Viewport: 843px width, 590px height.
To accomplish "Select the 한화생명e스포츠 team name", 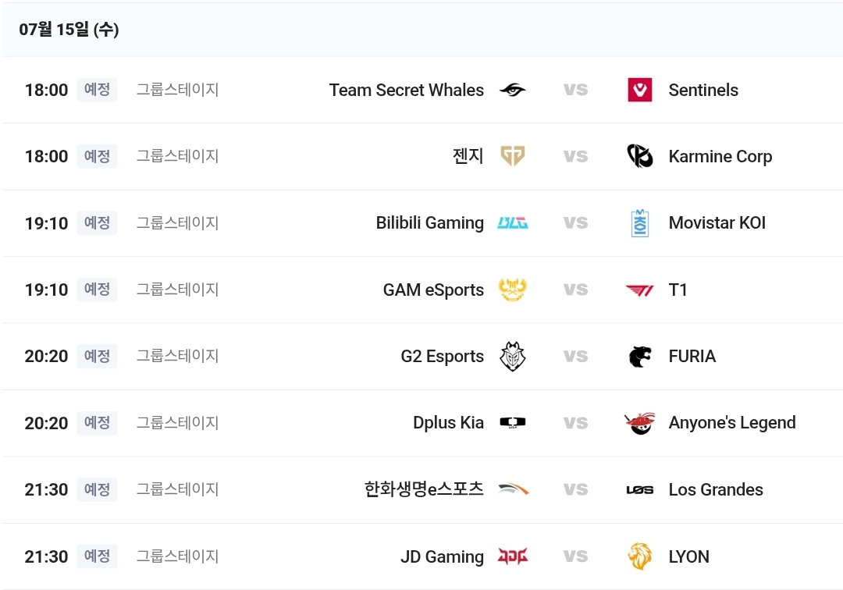I will (x=424, y=489).
